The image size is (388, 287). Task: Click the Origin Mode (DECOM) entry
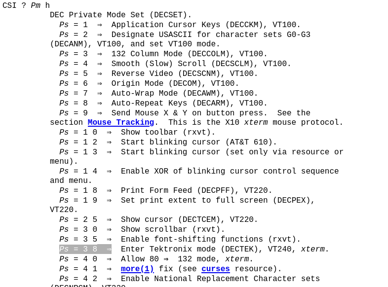click(x=175, y=84)
